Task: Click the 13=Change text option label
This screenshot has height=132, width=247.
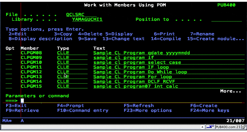Action: (123, 39)
